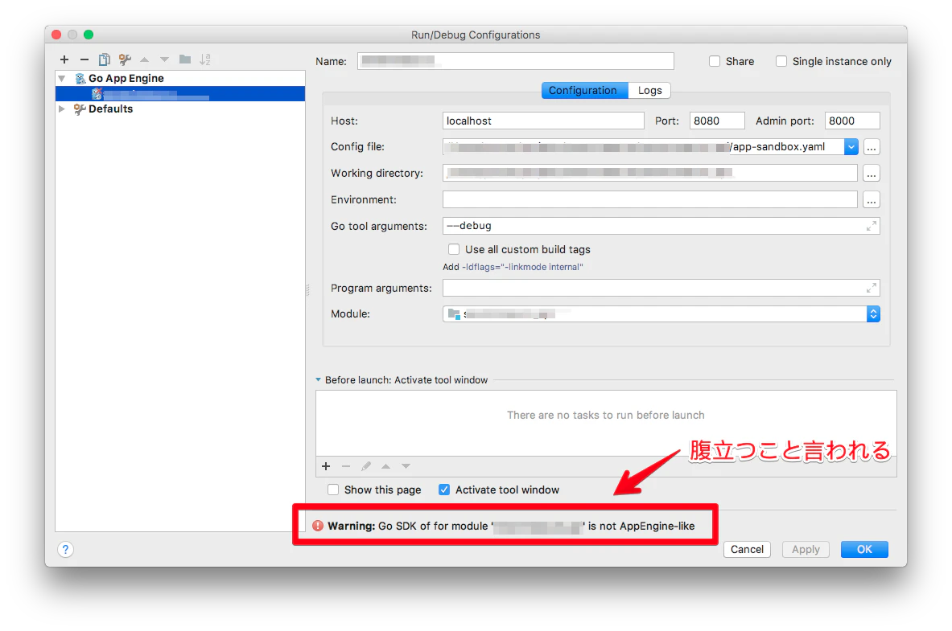Edit Environment variables via ellipsis button
This screenshot has height=631, width=952.
pyautogui.click(x=872, y=200)
